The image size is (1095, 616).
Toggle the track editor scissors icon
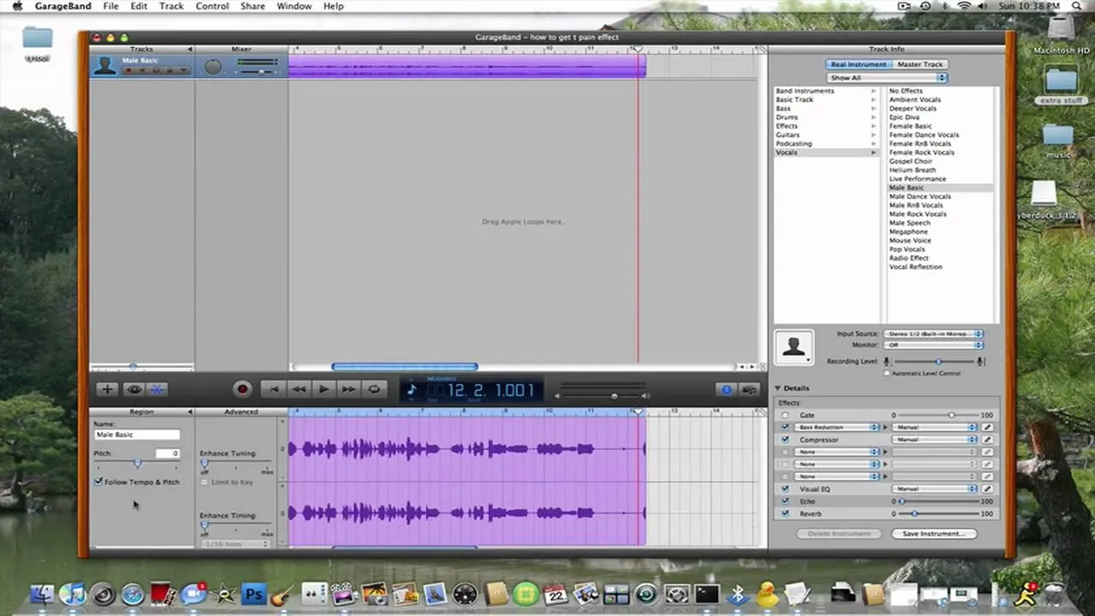point(157,389)
